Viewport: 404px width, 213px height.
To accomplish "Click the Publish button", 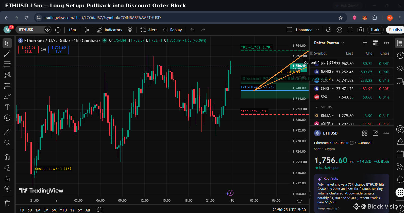I will (395, 30).
